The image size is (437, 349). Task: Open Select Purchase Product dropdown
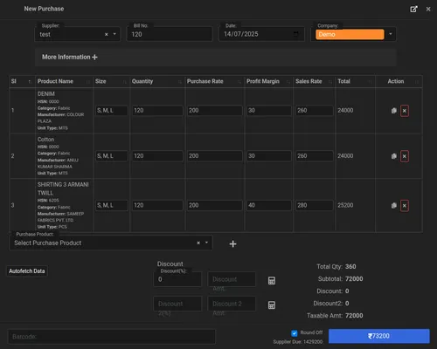tap(206, 243)
